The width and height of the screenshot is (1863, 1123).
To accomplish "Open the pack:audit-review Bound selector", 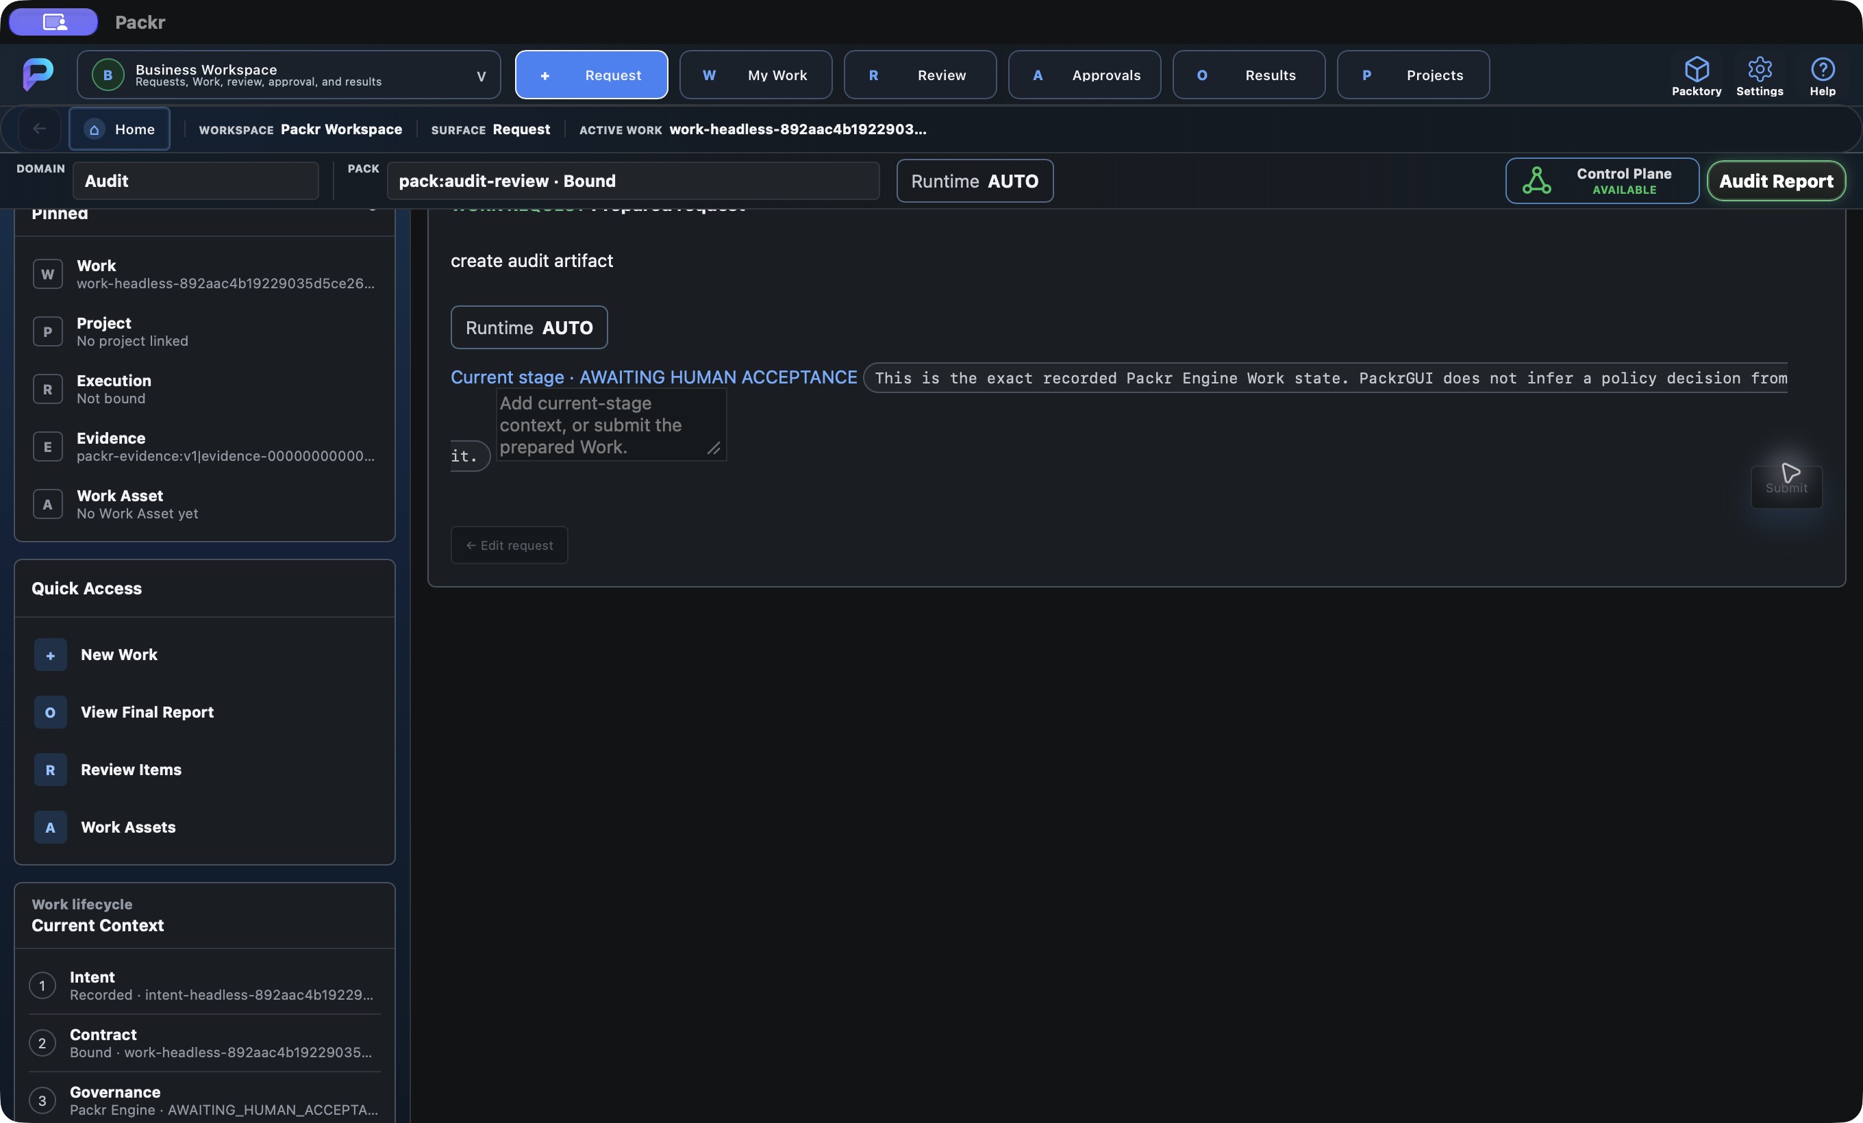I will 633,181.
